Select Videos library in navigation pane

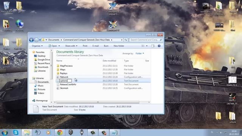tap(41, 93)
